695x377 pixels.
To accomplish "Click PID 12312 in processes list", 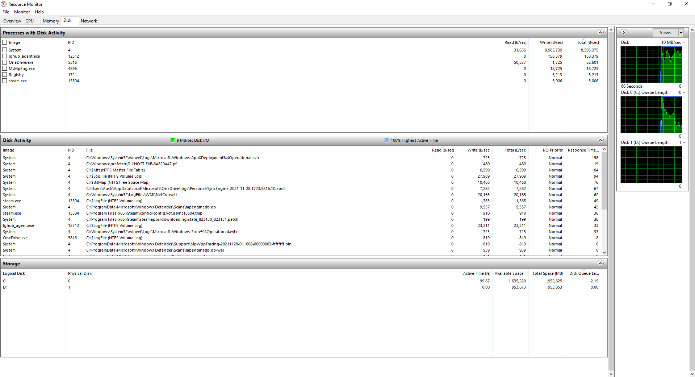I will pyautogui.click(x=74, y=56).
